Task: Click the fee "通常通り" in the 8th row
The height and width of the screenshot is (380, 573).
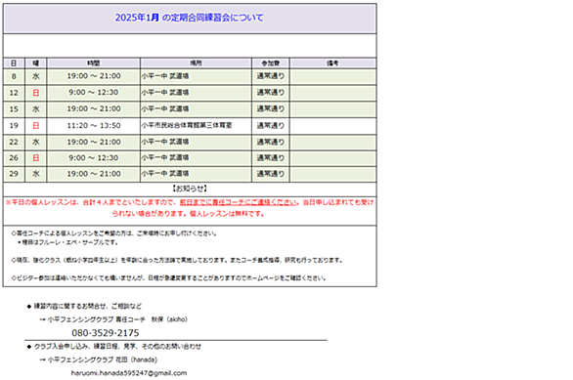Action: point(271,76)
